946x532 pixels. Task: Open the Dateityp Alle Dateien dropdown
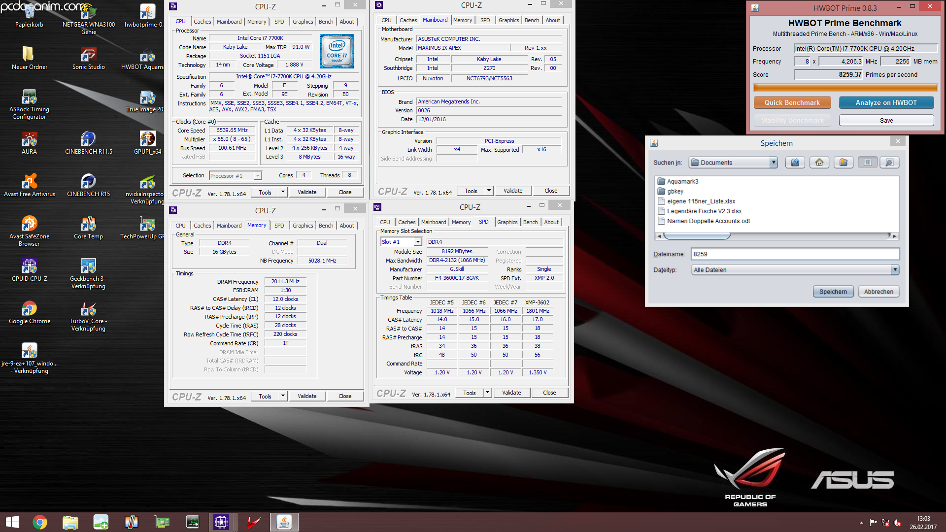coord(895,270)
